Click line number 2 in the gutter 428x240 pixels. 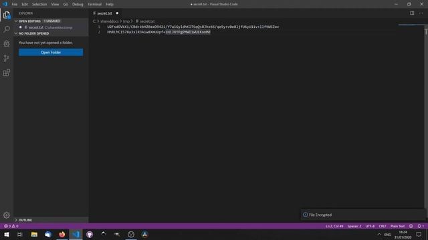[x=99, y=32]
